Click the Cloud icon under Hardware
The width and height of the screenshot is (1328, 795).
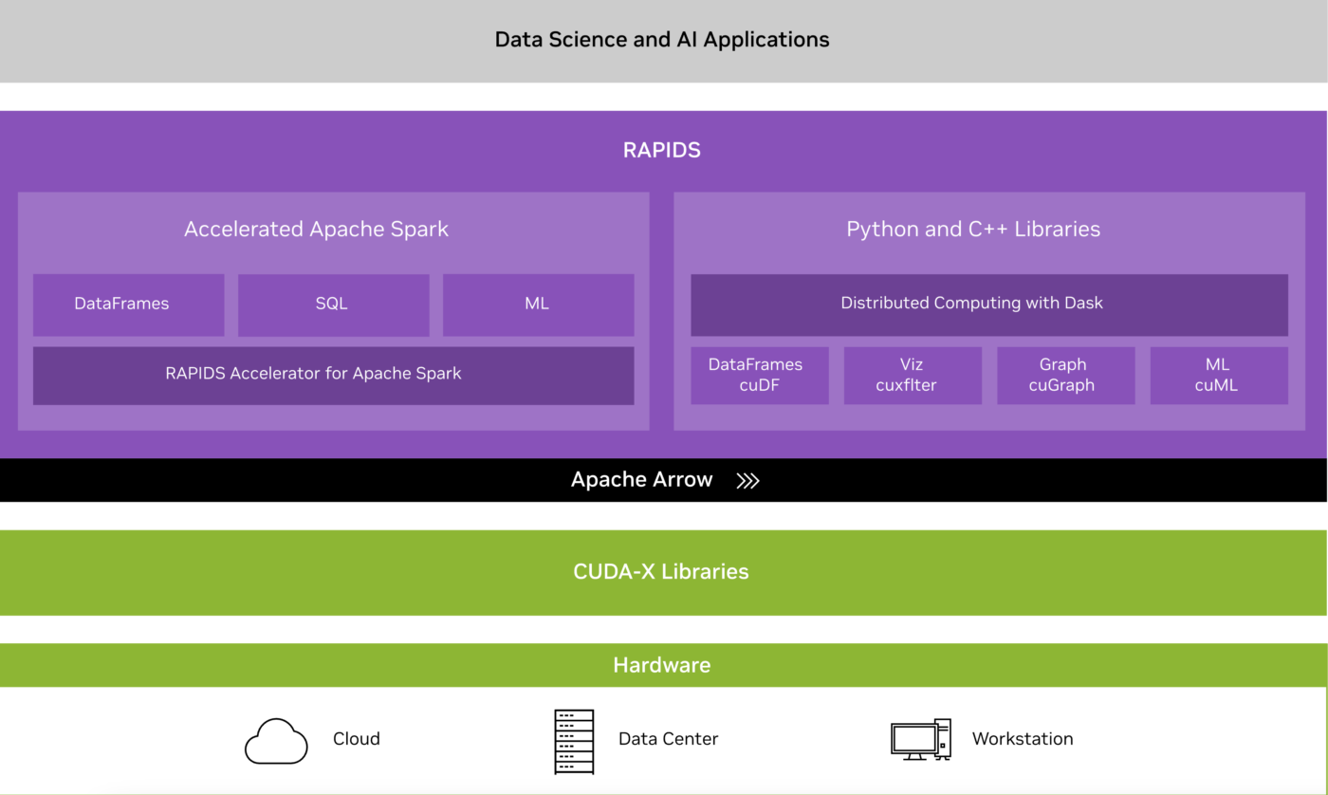[x=276, y=738]
